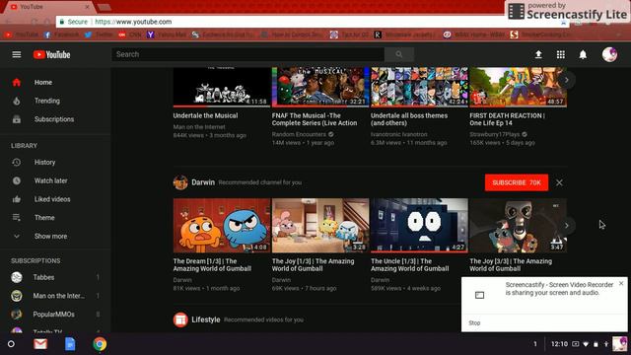
Task: Open The Dream [1/3] video title
Action: point(212,265)
